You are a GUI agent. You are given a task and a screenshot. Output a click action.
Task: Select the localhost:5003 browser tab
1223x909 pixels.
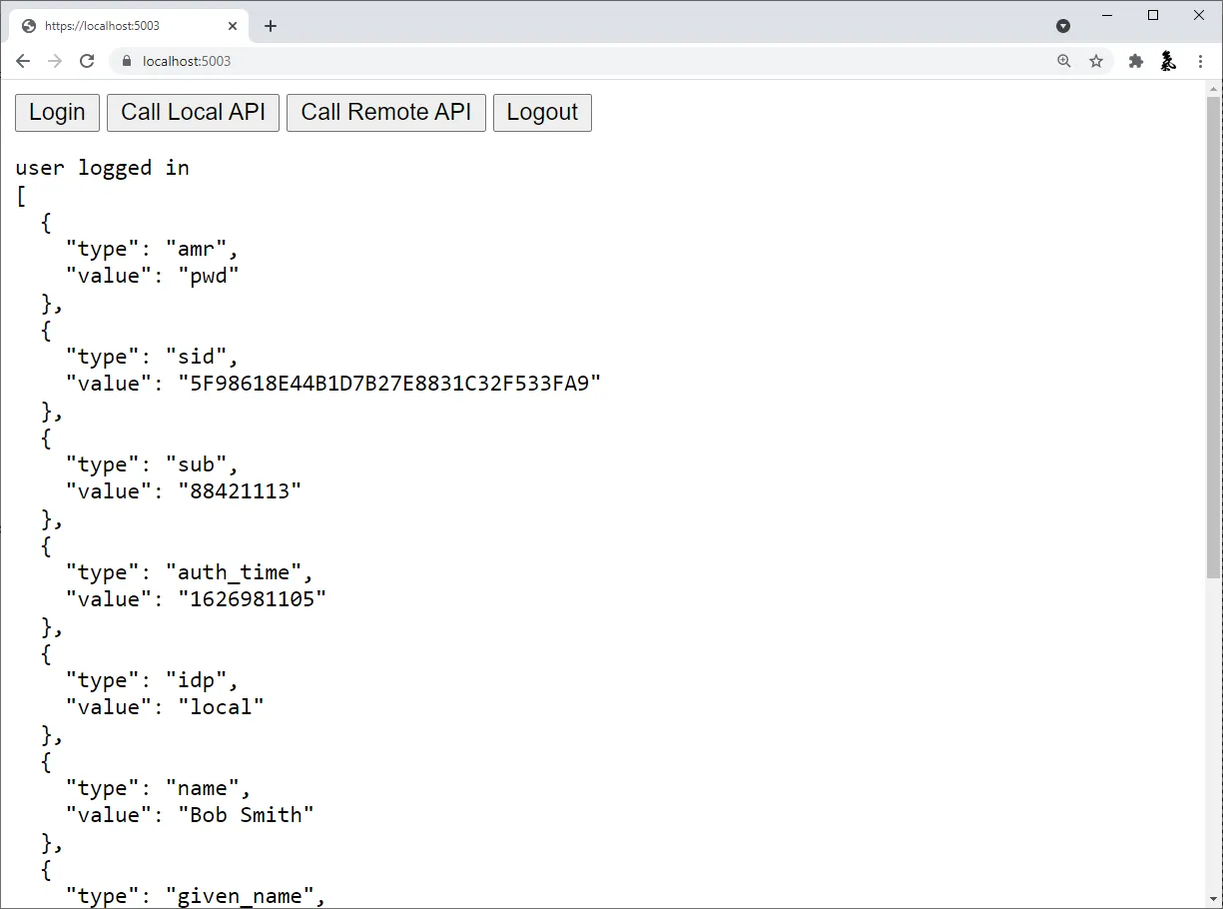pyautogui.click(x=130, y=26)
